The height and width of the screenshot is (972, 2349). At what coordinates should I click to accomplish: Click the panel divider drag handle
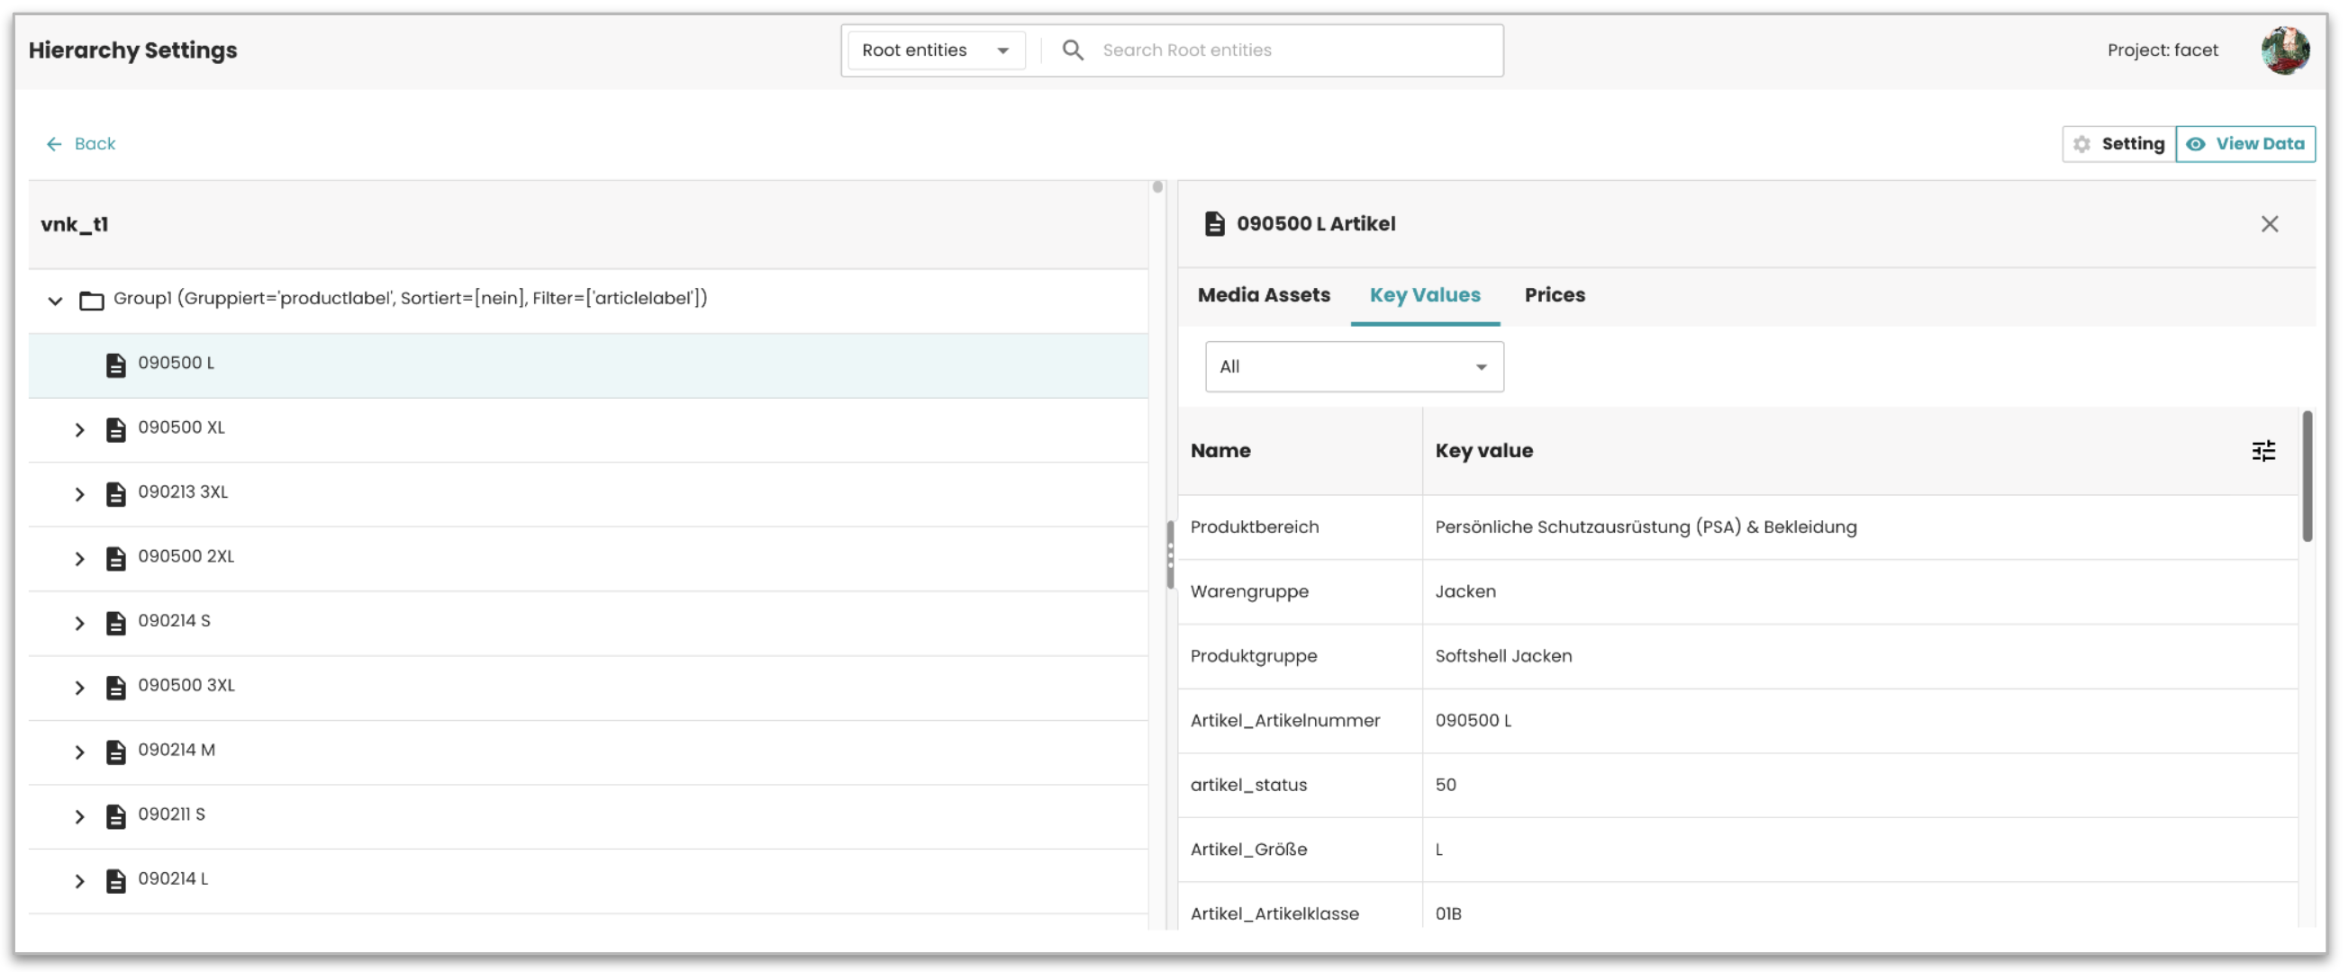coord(1170,554)
